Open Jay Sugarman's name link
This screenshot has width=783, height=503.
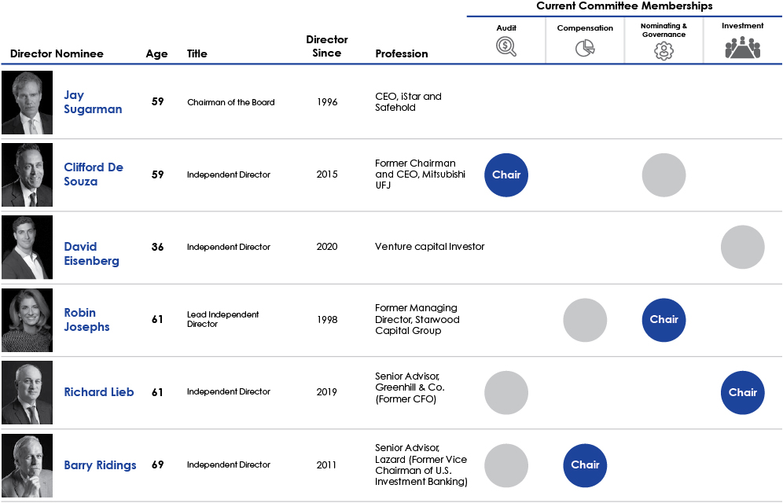(93, 102)
